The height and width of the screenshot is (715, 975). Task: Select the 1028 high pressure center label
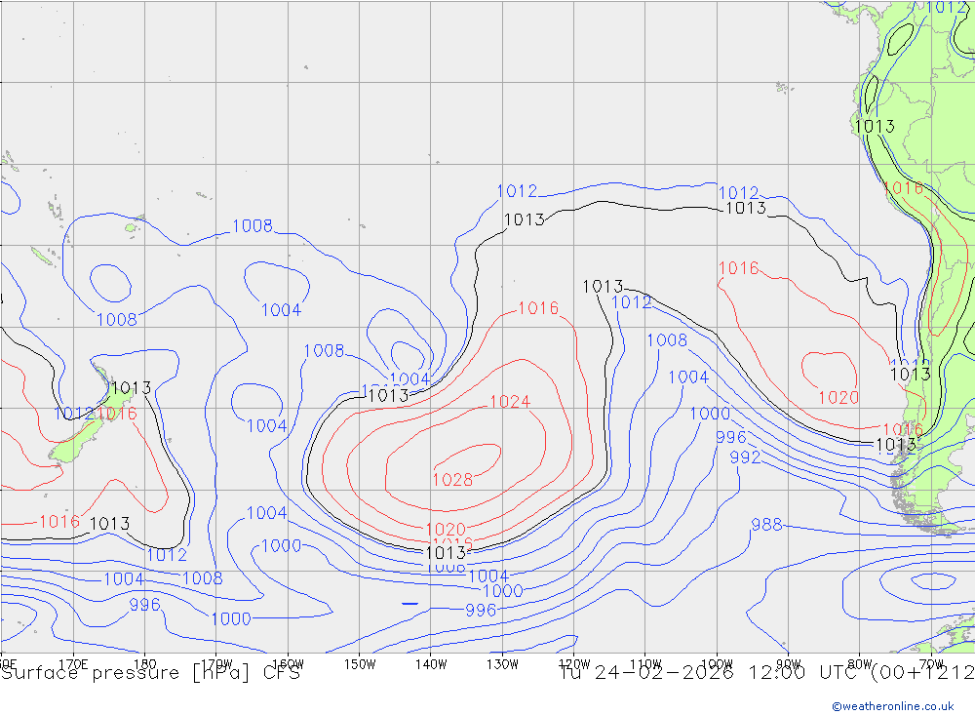pyautogui.click(x=452, y=480)
